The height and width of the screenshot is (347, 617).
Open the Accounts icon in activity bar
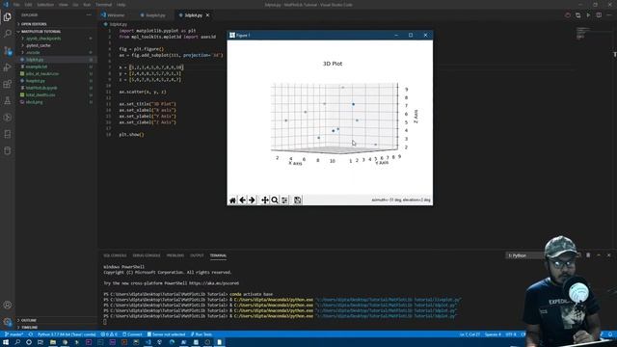(x=8, y=305)
